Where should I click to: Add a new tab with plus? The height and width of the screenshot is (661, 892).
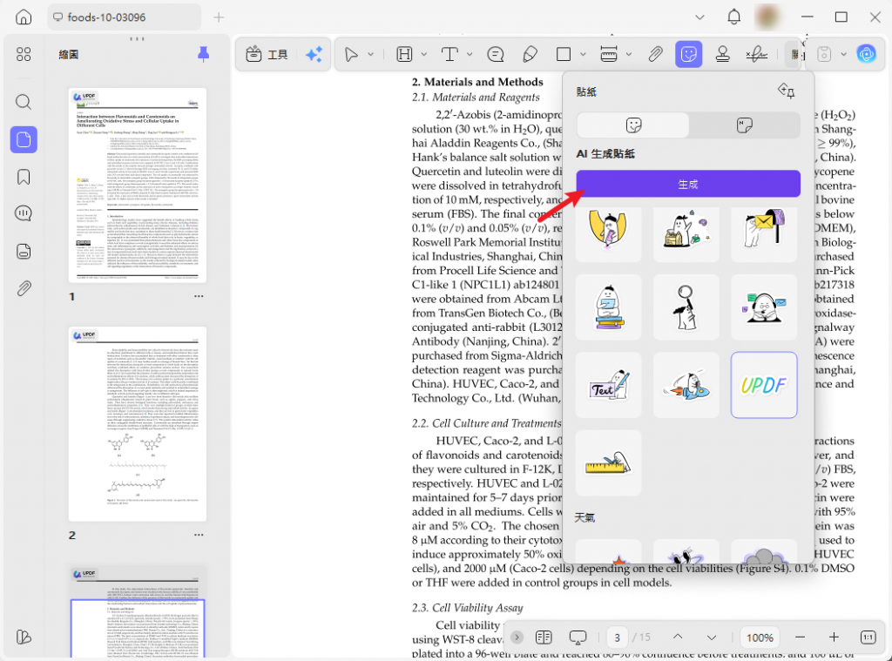coord(219,17)
